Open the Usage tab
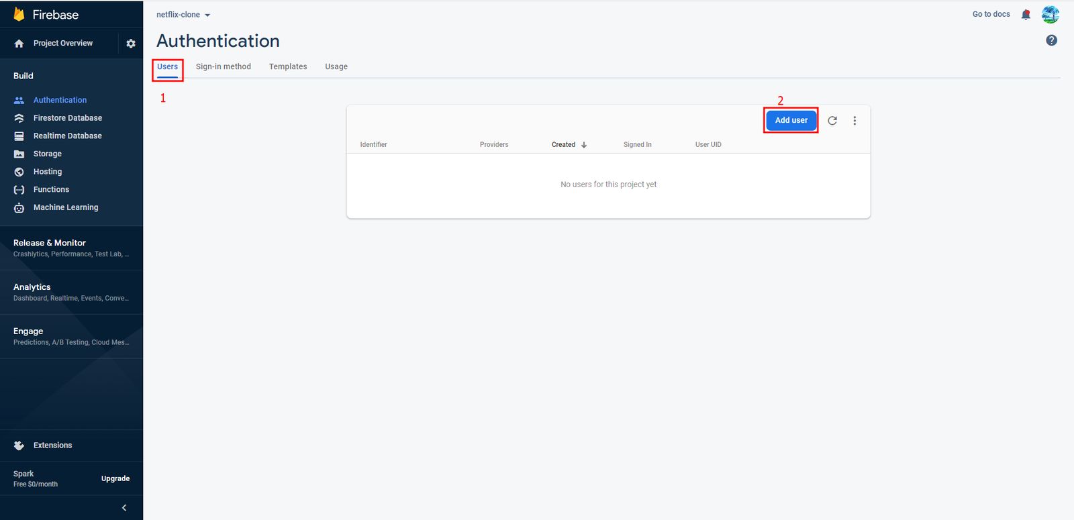Screen dimensions: 1074x520 click(x=336, y=66)
